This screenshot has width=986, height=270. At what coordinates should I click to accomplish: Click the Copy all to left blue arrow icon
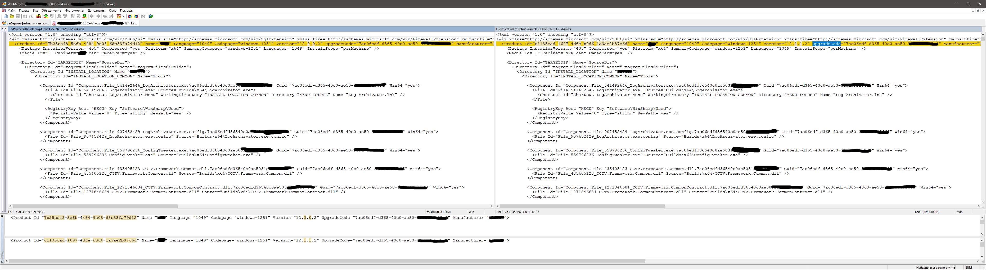tap(136, 16)
